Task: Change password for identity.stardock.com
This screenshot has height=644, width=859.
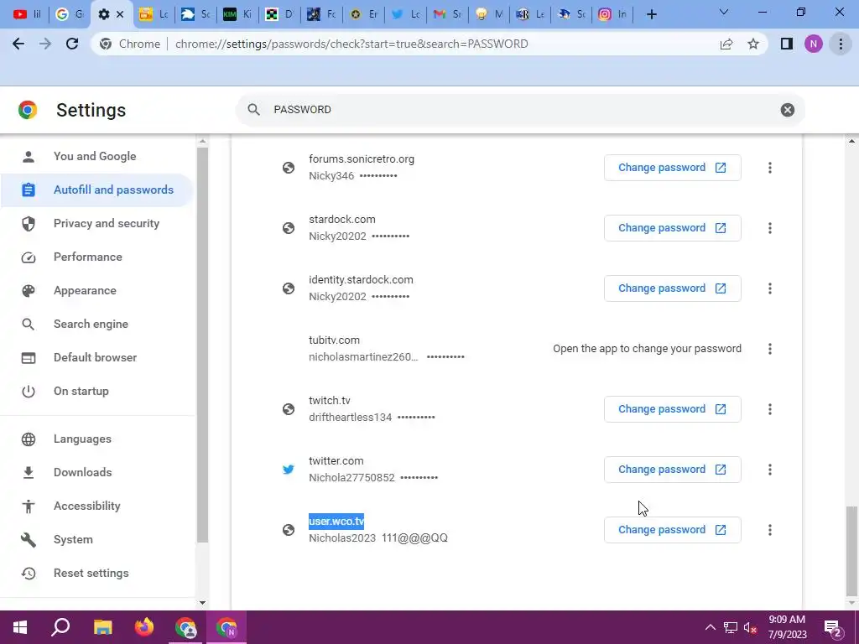Action: (672, 288)
